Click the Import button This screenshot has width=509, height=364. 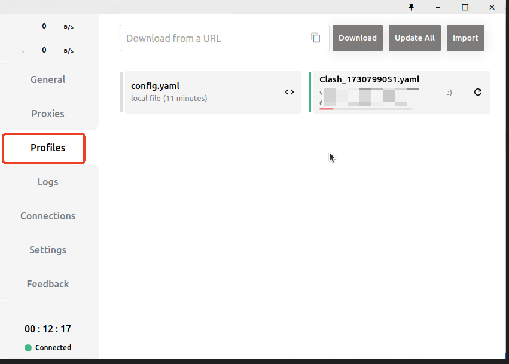(465, 38)
